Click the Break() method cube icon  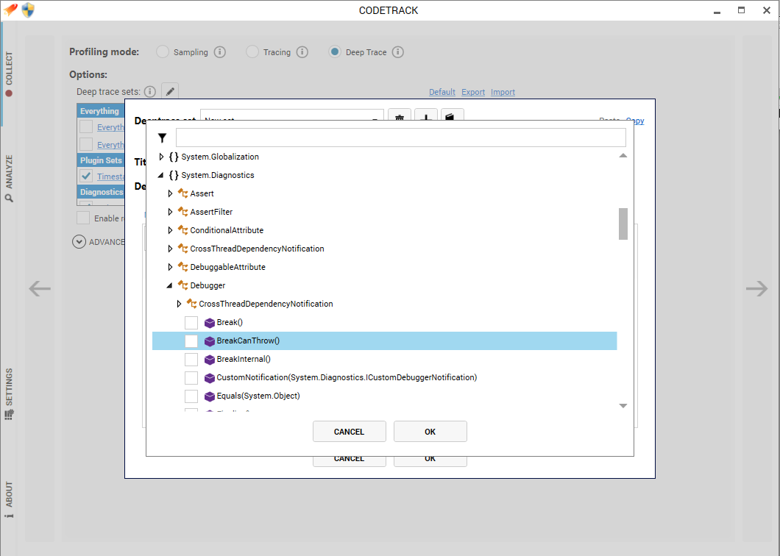coord(210,323)
